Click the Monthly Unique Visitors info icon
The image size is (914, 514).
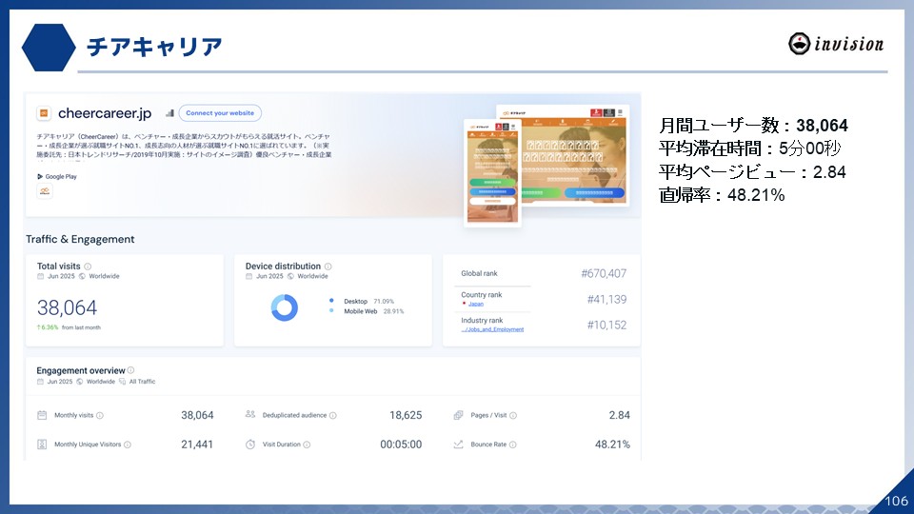coord(127,445)
